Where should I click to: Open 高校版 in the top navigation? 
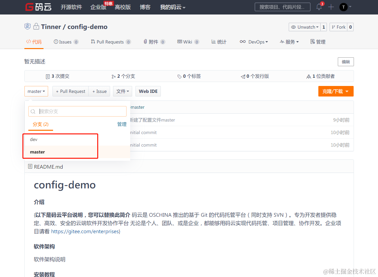click(x=123, y=7)
